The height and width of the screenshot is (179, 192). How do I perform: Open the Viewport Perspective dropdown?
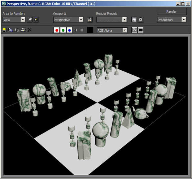pyautogui.click(x=81, y=20)
